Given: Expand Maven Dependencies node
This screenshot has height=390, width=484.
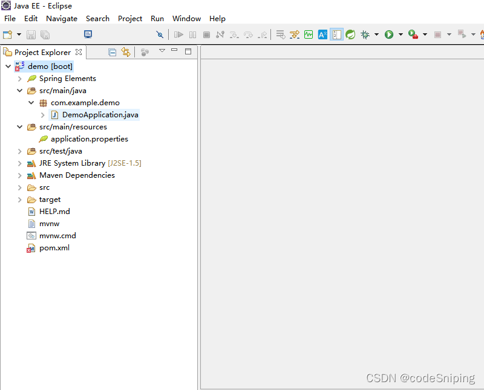Looking at the screenshot, I should click(20, 175).
